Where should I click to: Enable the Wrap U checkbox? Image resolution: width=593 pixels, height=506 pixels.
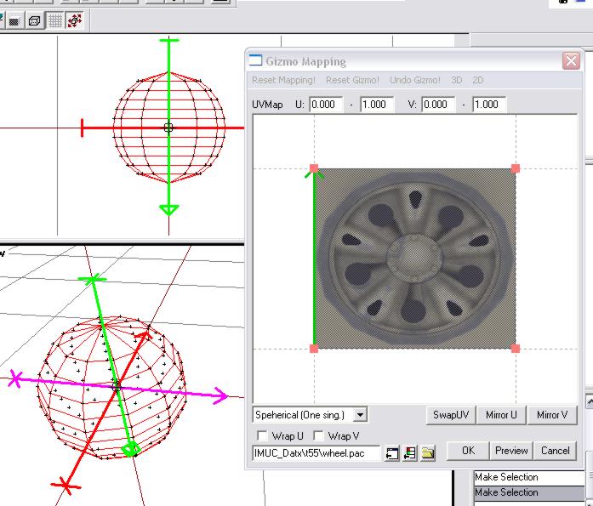pos(261,436)
